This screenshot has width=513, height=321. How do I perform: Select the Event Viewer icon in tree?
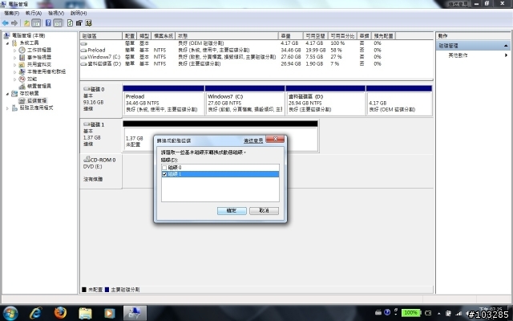pos(22,57)
